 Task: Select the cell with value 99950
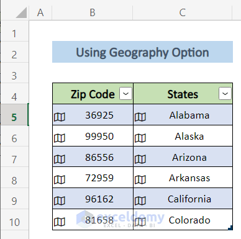point(93,136)
